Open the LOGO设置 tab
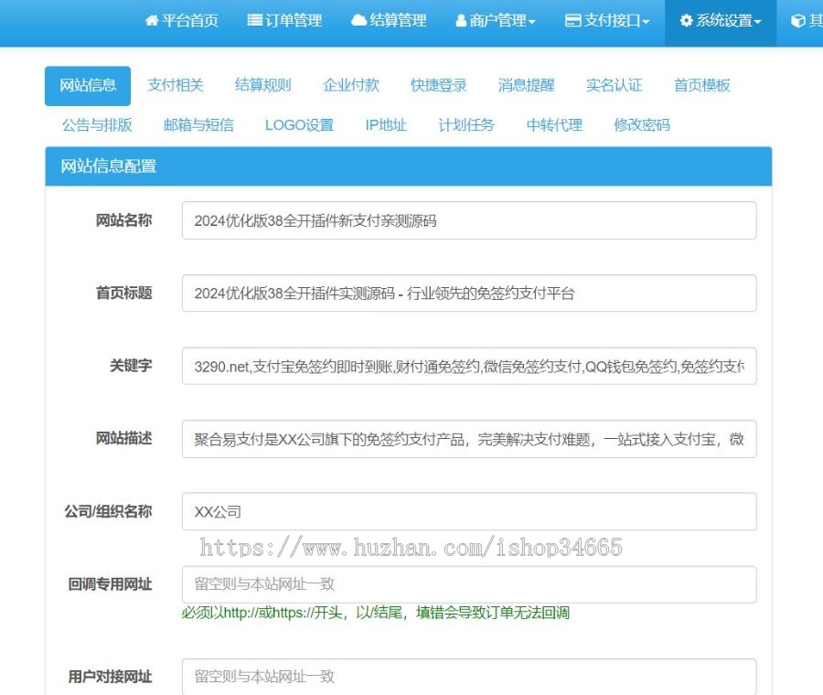The width and height of the screenshot is (823, 695). click(299, 125)
